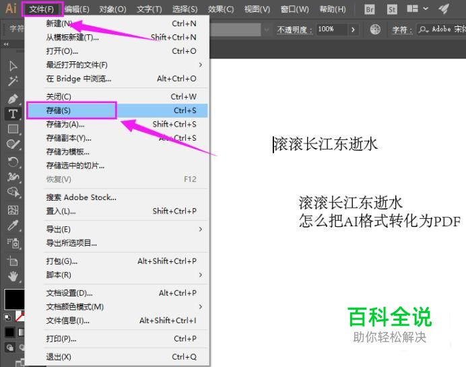Click the opacity 100% input field
Screen dimensions: 466x367
pyautogui.click(x=331, y=30)
